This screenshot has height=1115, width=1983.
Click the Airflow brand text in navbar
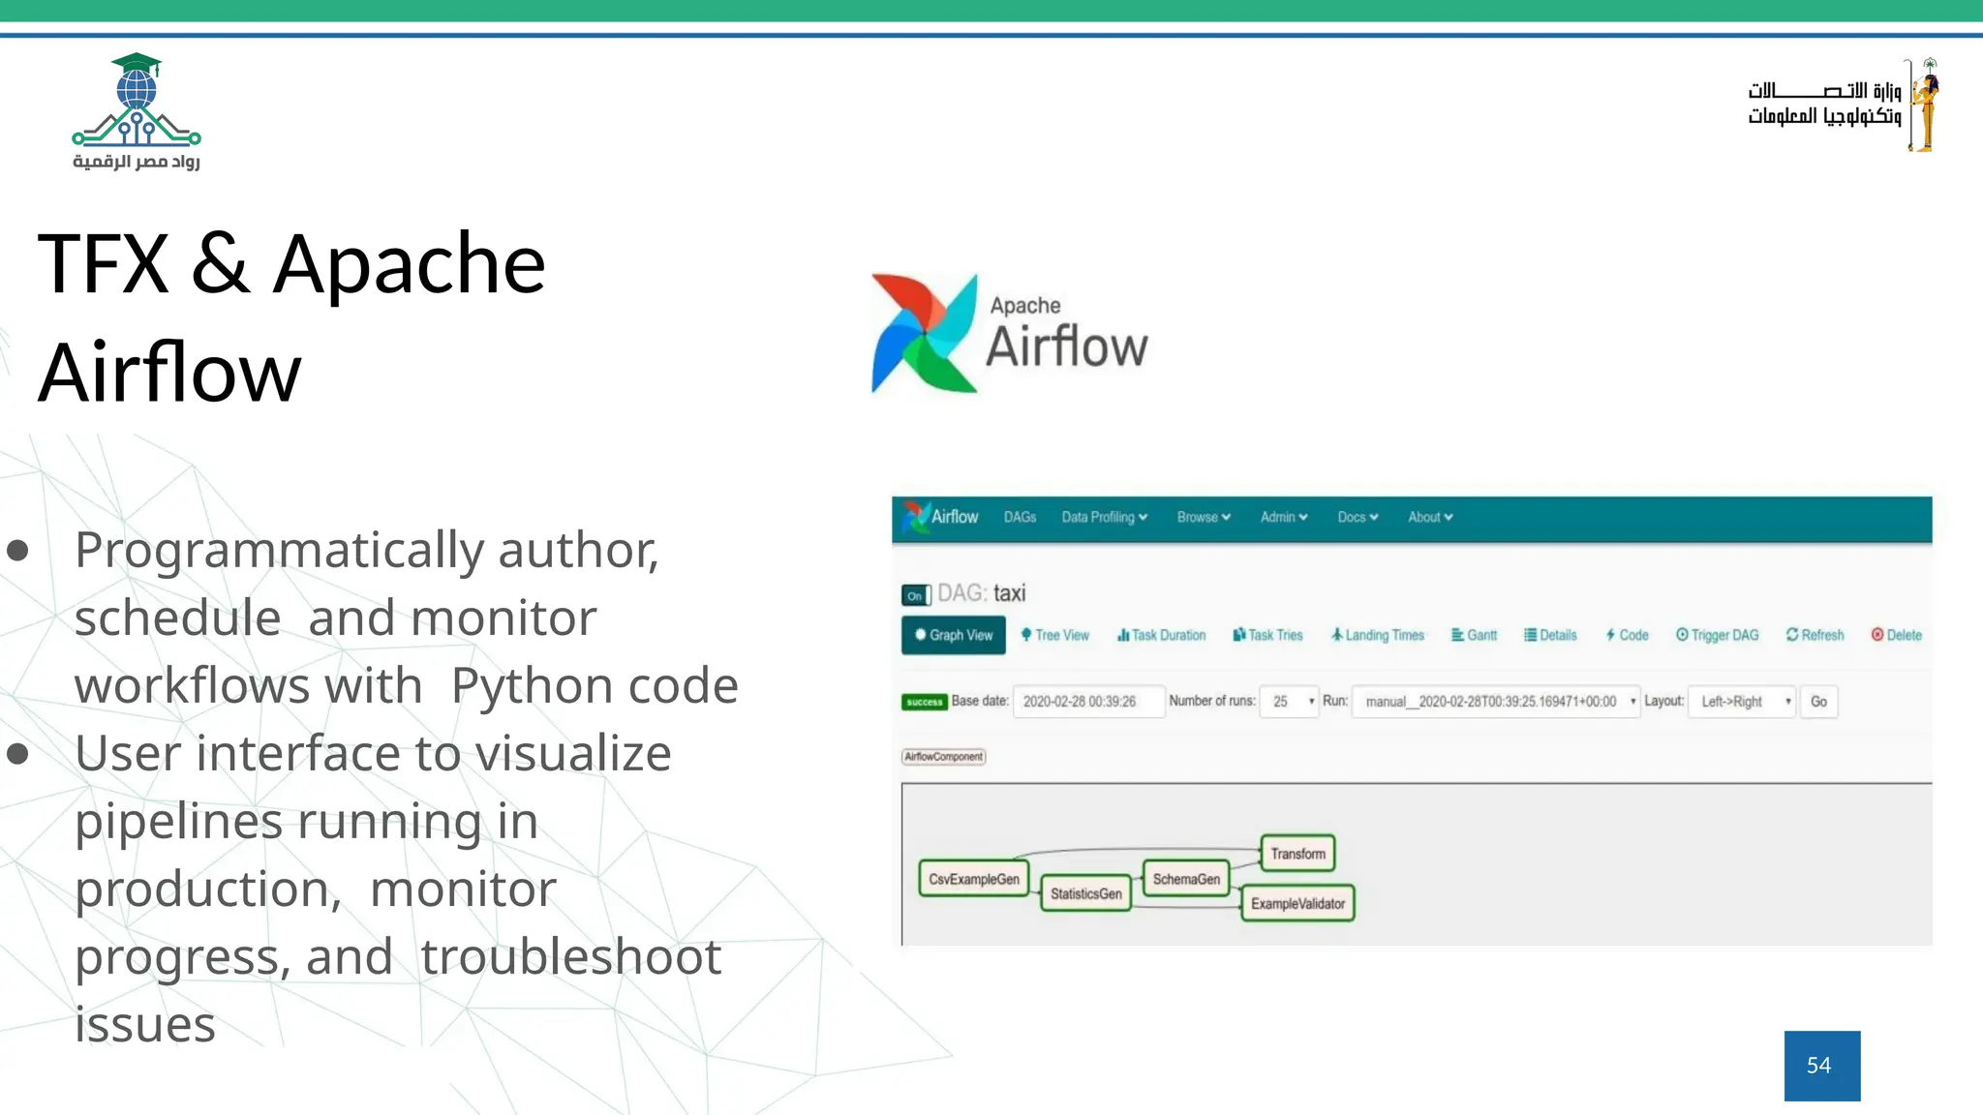955,517
